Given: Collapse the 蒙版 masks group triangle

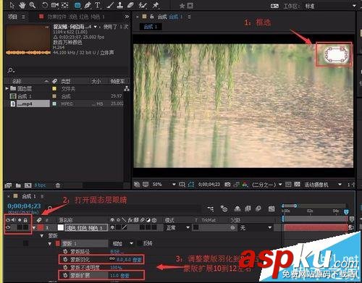Looking at the screenshot, I should pos(42,235).
